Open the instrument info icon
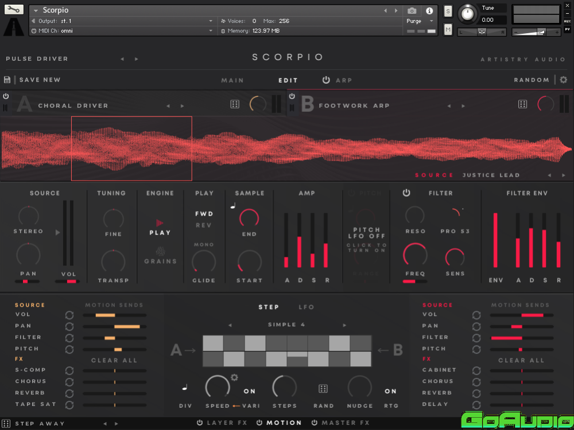Image resolution: width=574 pixels, height=430 pixels. 429,10
